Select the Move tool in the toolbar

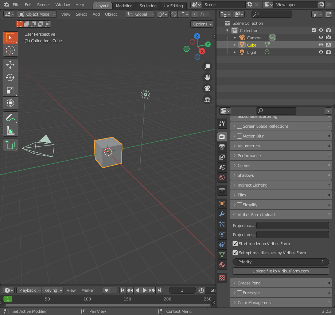click(x=10, y=65)
